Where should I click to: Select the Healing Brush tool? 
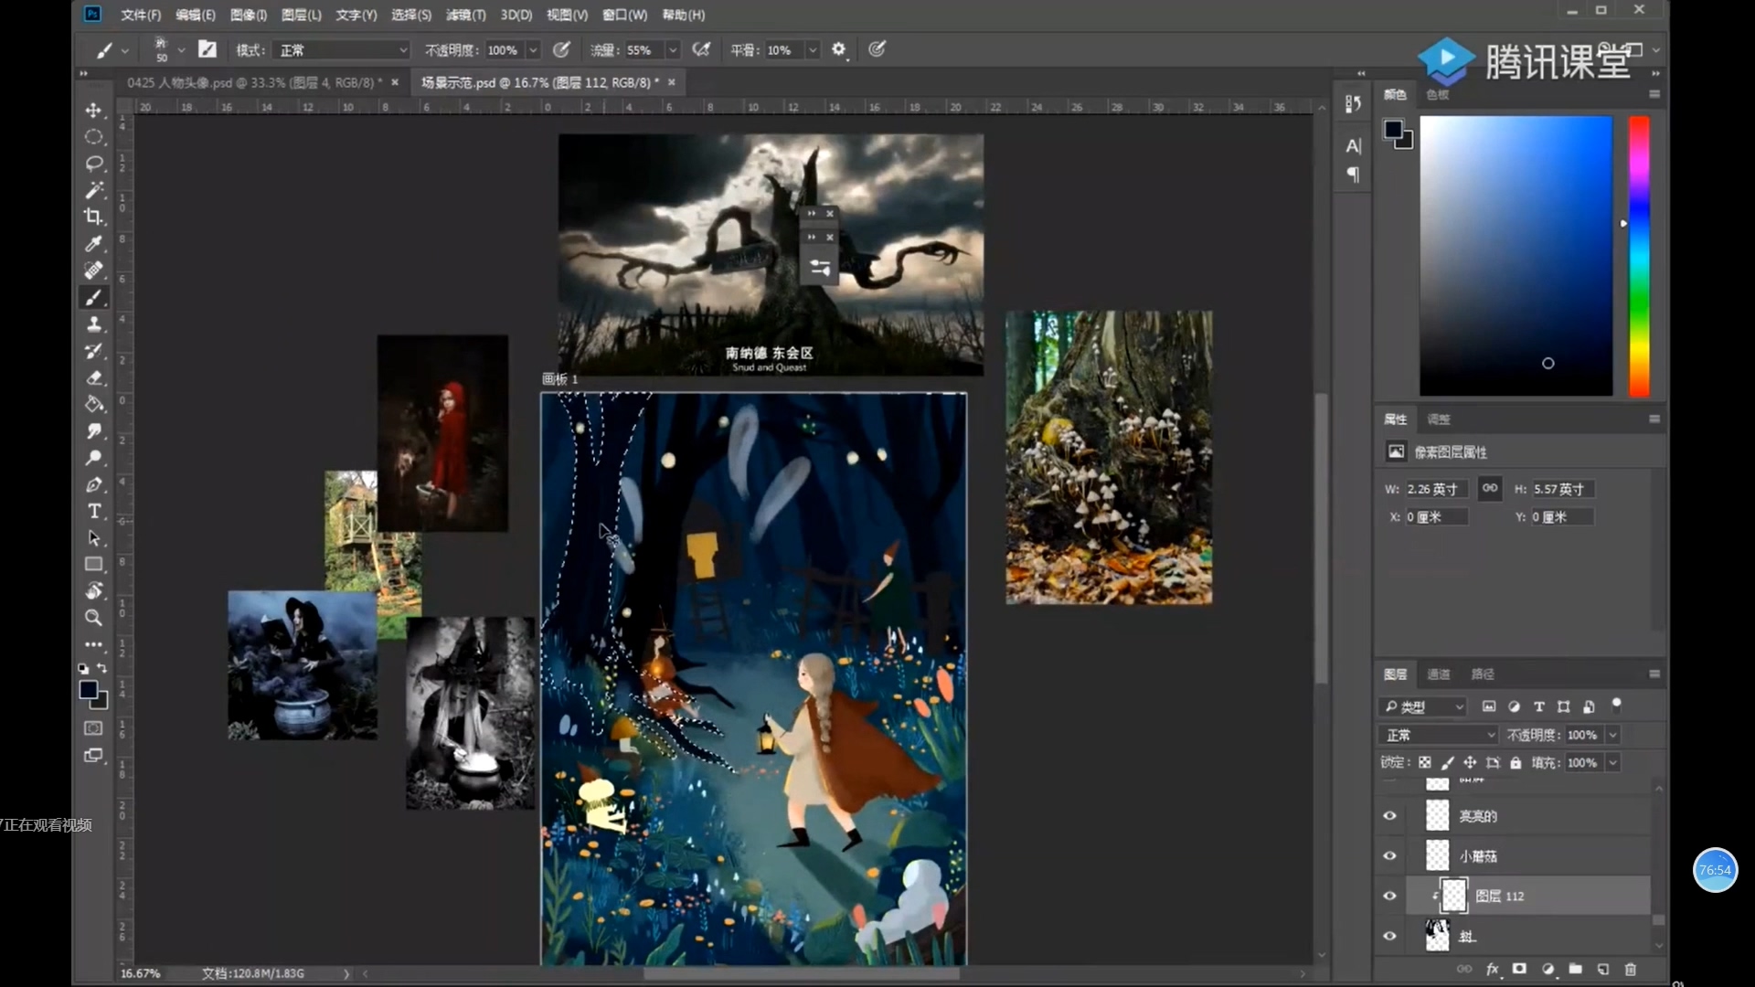point(93,271)
